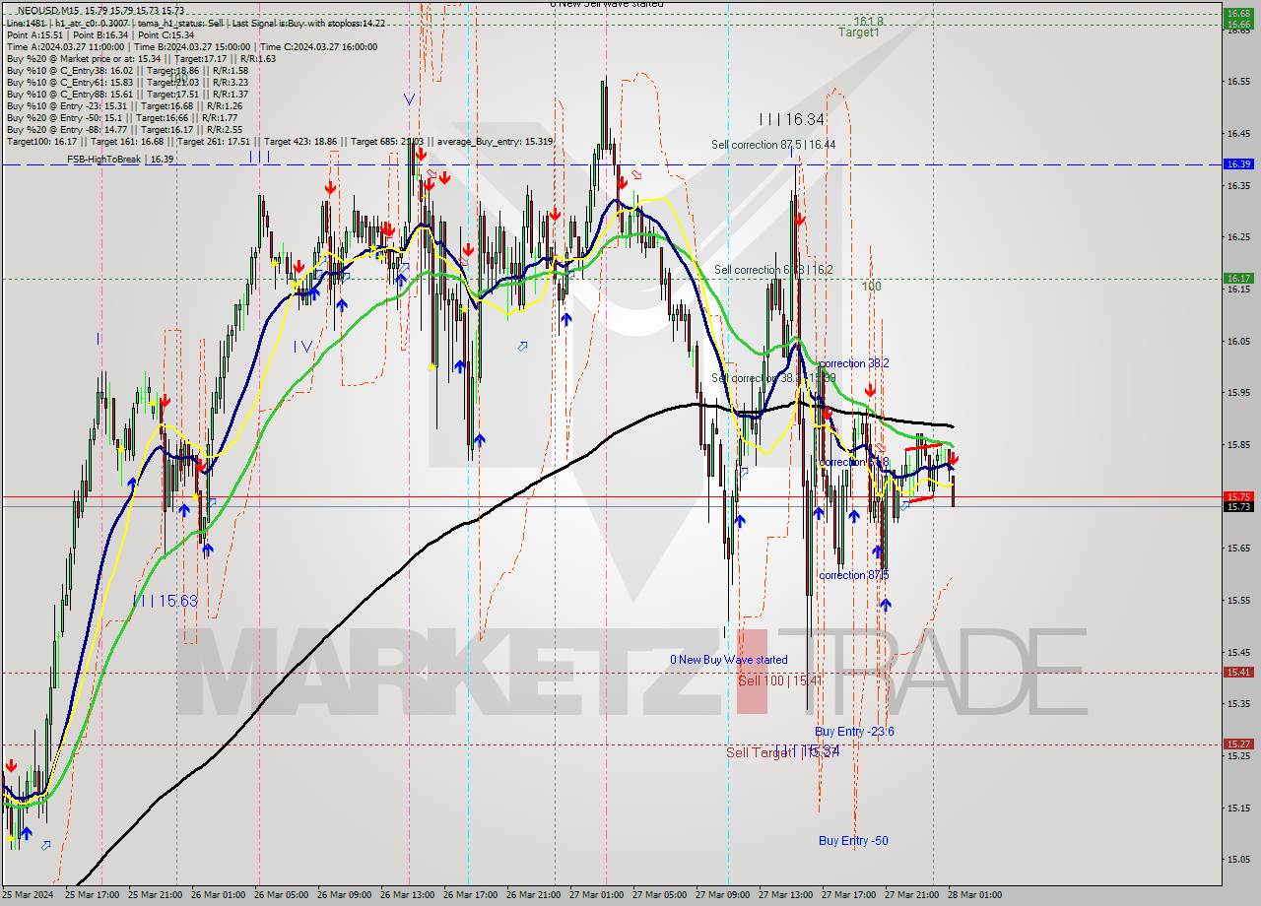Click the '27 Mar 13:00' time axis label
The image size is (1261, 906).
point(786,895)
